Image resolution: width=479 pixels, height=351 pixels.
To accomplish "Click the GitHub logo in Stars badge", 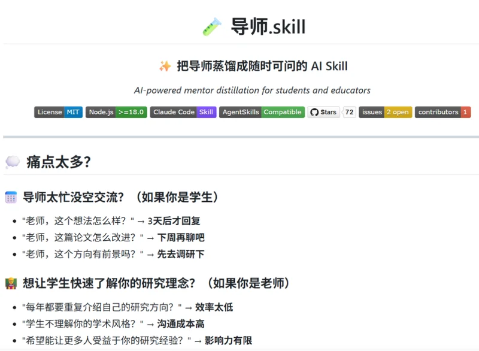I will pos(314,112).
